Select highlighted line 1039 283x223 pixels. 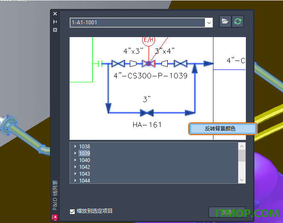click(85, 153)
